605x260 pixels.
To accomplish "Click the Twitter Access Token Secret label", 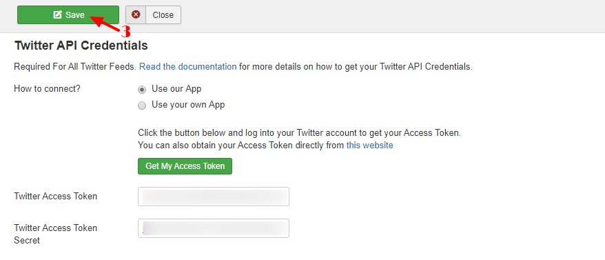I will point(56,234).
